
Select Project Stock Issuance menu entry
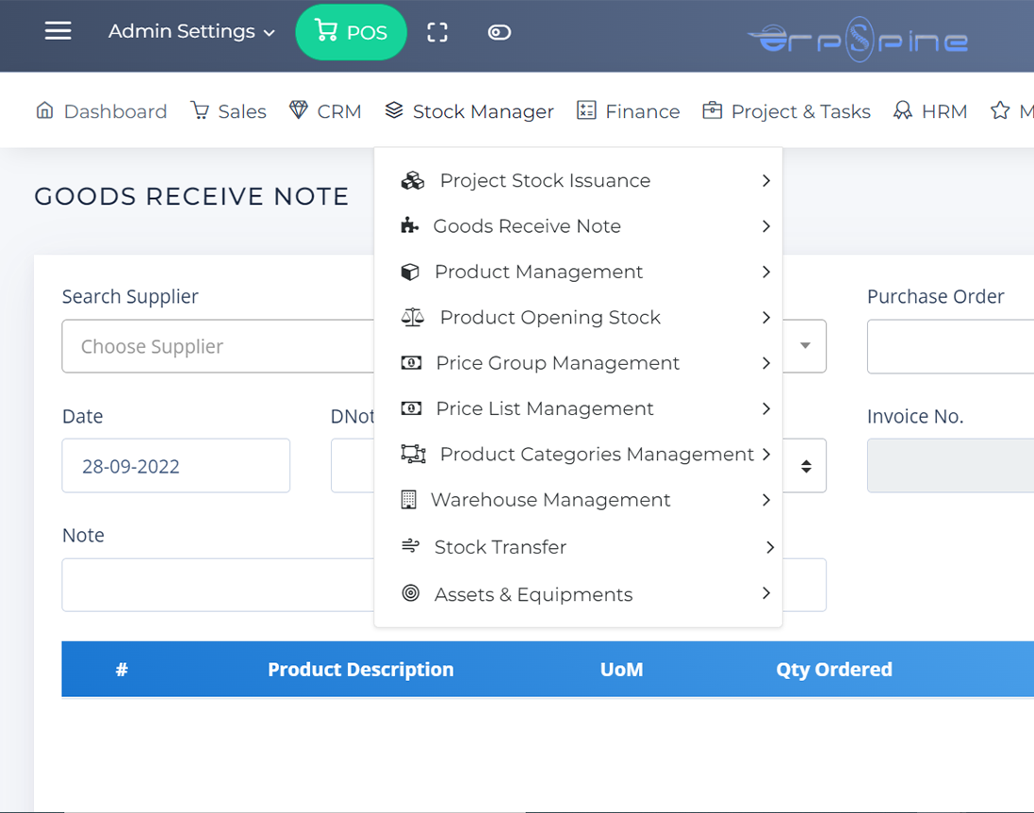(545, 180)
